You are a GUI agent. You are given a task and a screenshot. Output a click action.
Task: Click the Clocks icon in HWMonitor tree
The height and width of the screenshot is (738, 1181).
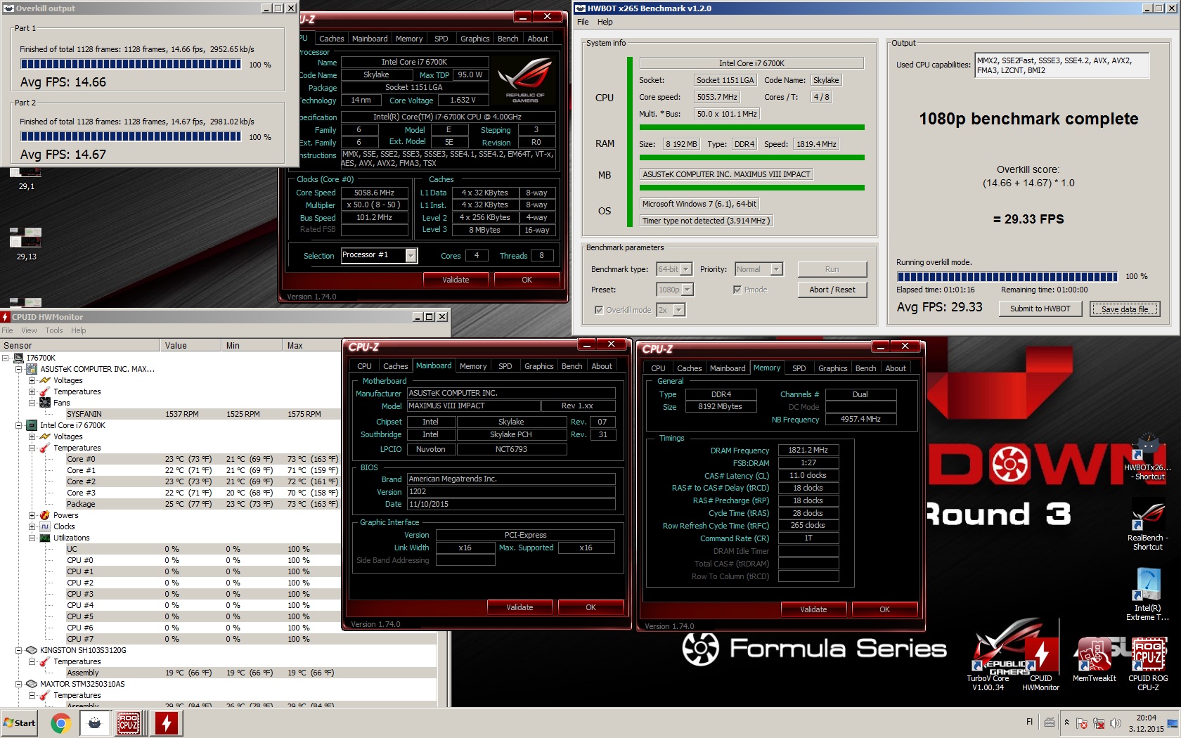tap(46, 526)
